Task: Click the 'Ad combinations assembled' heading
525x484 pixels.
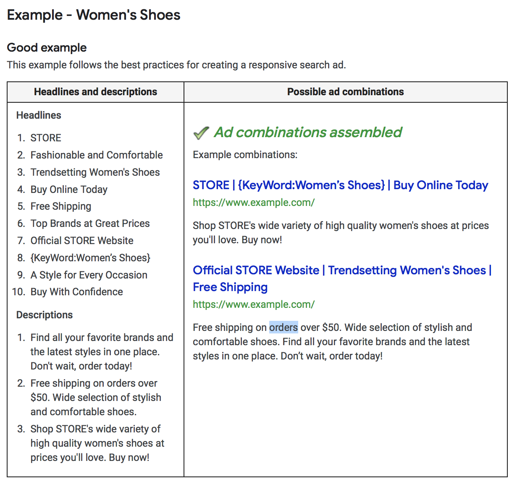Action: 308,133
